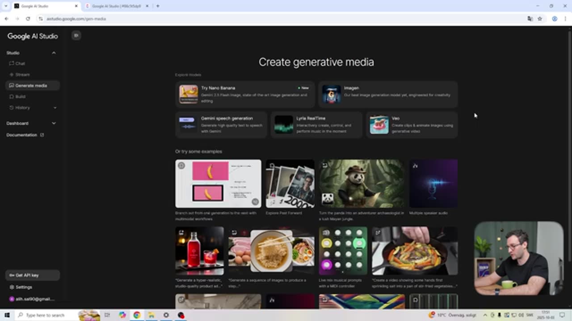Open the MIDI controller music example
Screen dimensions: 572x321
343,251
